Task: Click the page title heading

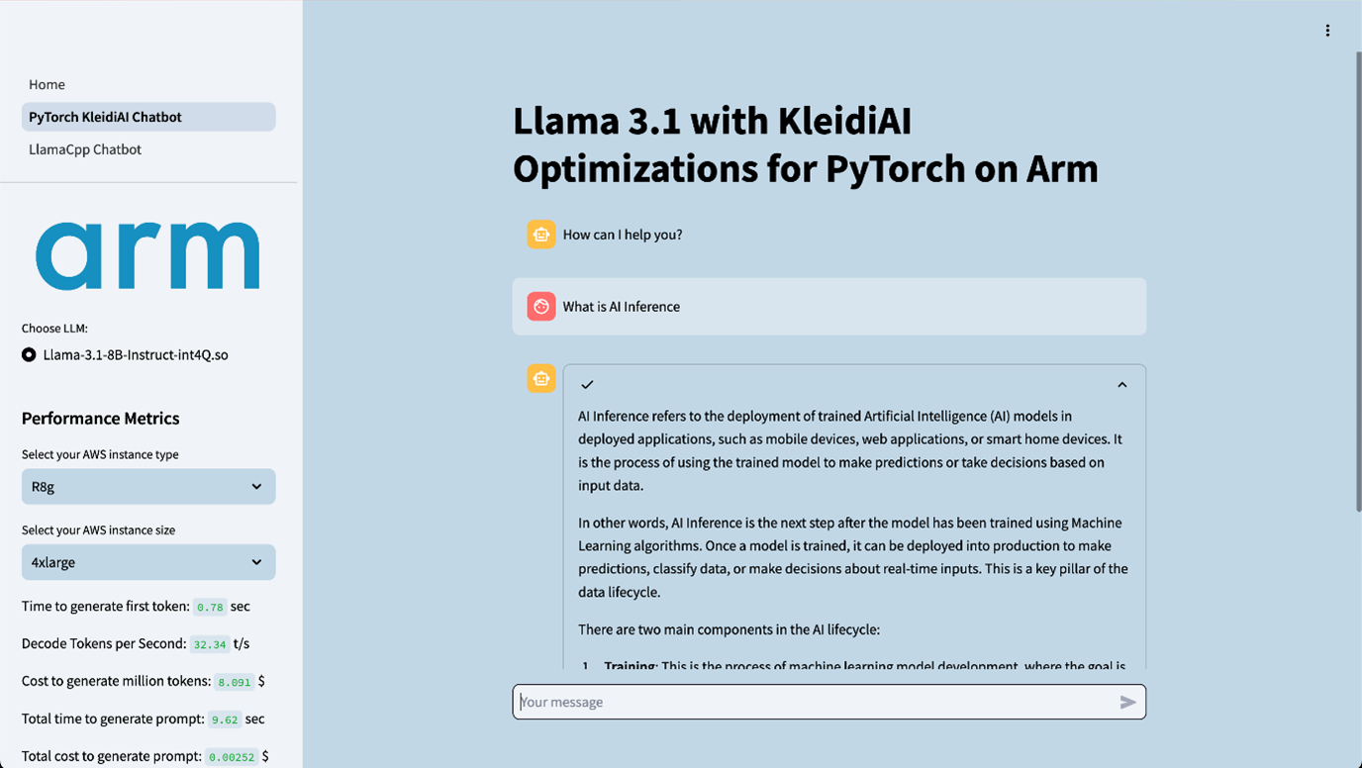Action: pyautogui.click(x=805, y=144)
